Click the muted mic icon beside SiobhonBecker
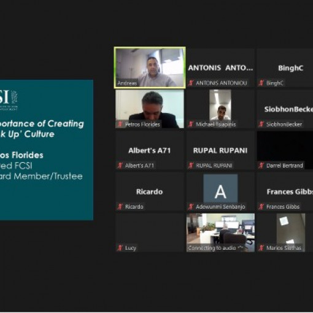Screen dimensions: 313x313 click(261, 124)
